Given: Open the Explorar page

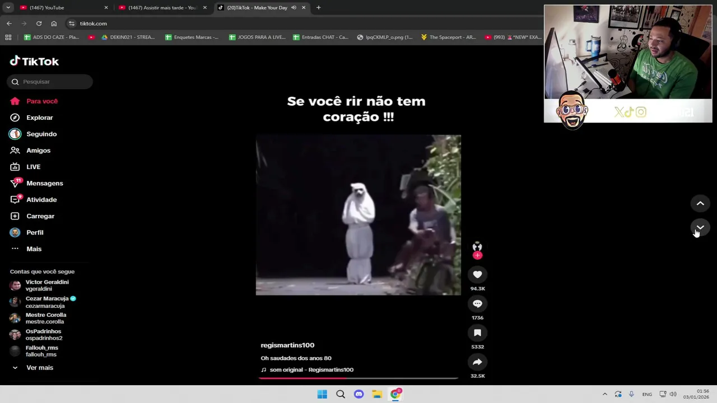Looking at the screenshot, I should pyautogui.click(x=32, y=118).
